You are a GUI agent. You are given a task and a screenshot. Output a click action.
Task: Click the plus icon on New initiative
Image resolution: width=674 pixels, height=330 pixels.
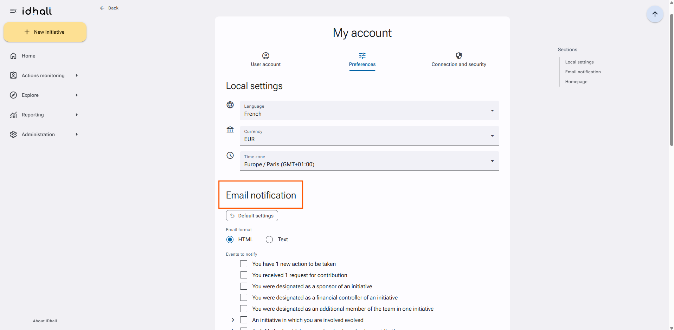pos(27,32)
